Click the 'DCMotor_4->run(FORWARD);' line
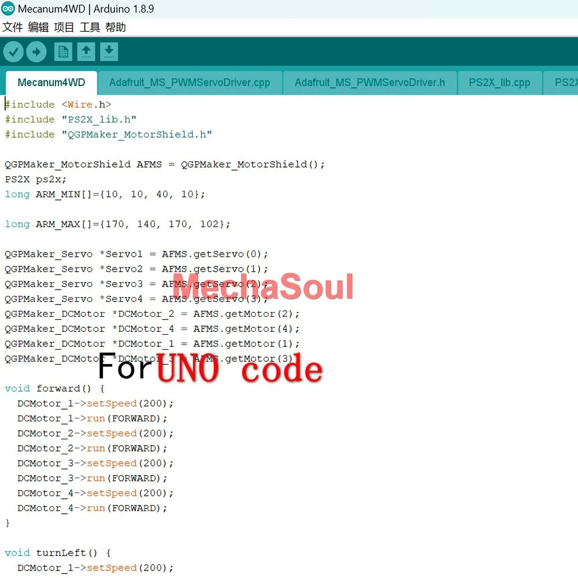 coord(92,508)
